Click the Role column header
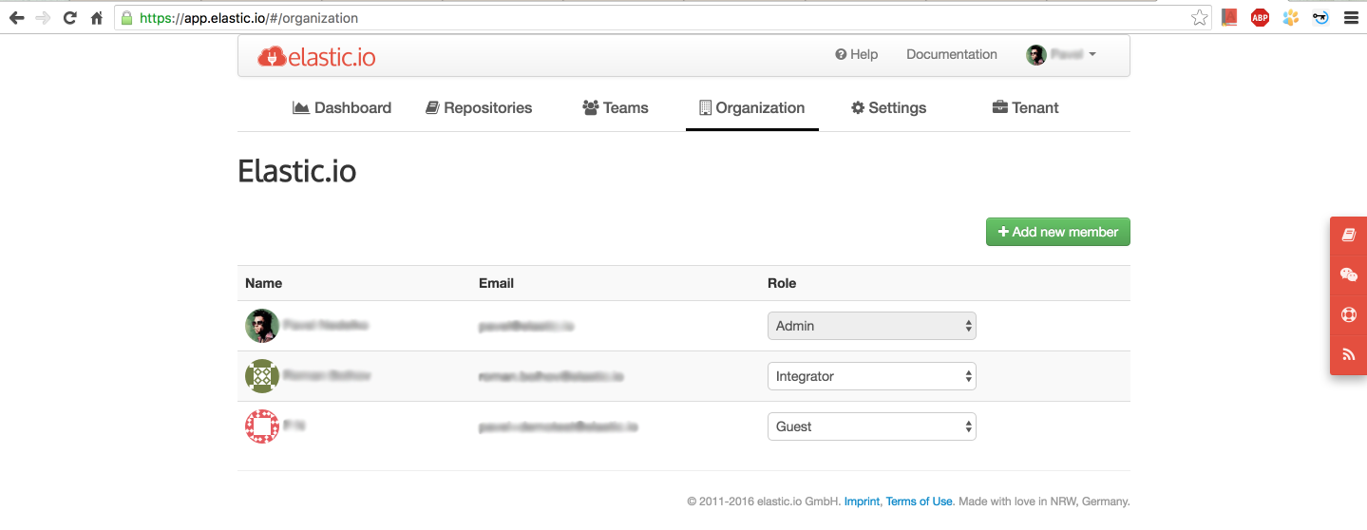The height and width of the screenshot is (530, 1367). [782, 283]
